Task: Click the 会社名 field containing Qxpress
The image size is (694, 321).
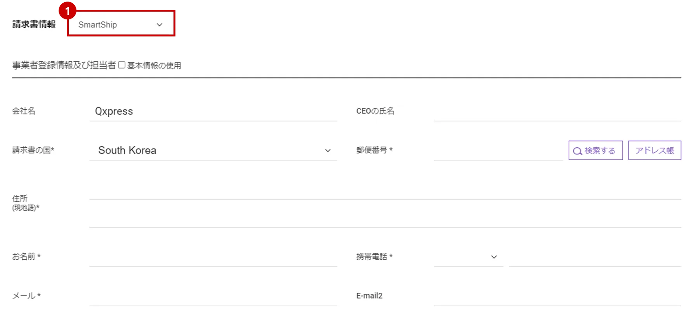Action: coord(213,111)
